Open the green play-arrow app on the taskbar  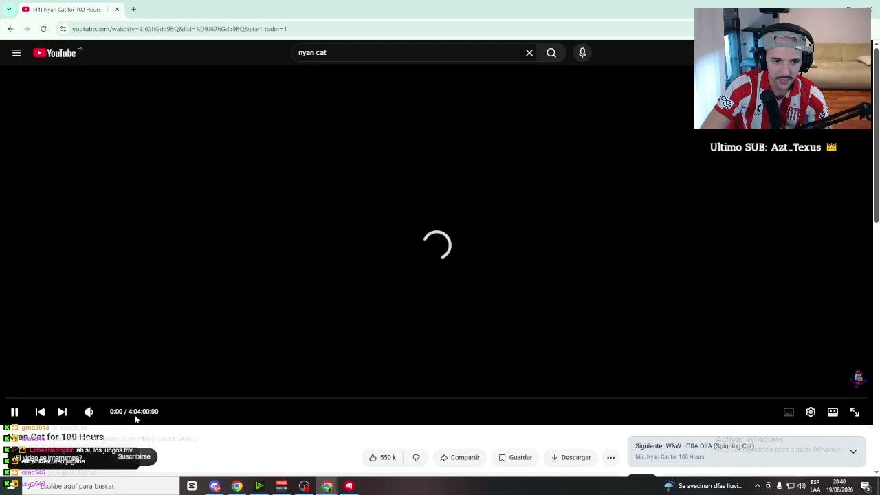[259, 486]
